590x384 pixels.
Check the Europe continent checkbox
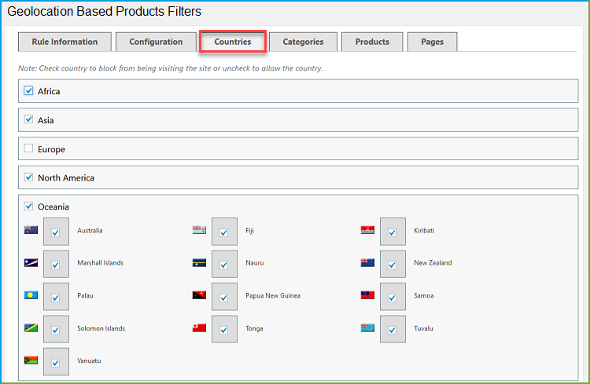point(28,148)
